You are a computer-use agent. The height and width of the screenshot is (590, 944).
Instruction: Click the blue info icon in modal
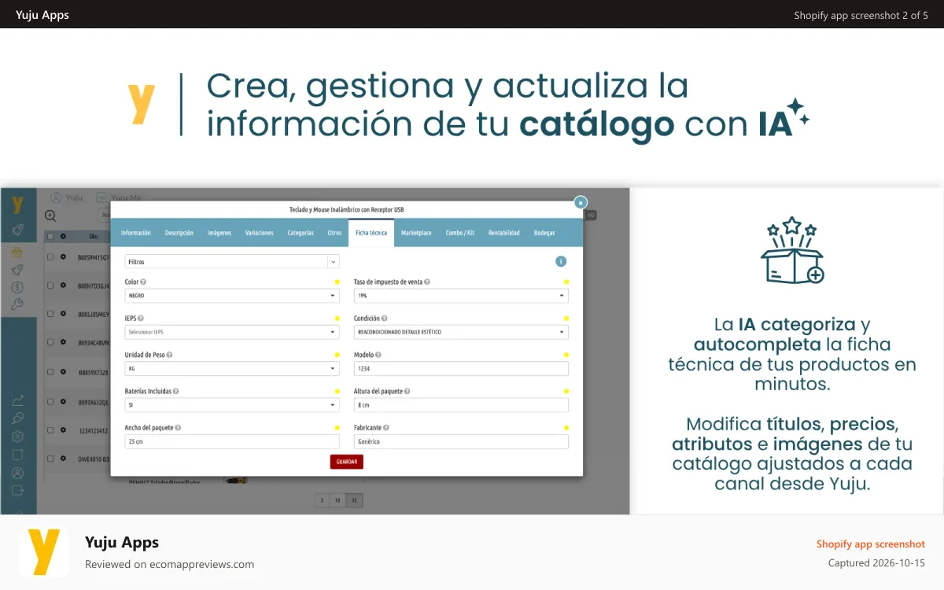click(x=561, y=261)
